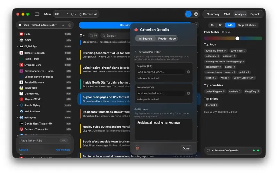The width and height of the screenshot is (278, 174).
Task: Select Radio Times feed row
Action: click(45, 59)
